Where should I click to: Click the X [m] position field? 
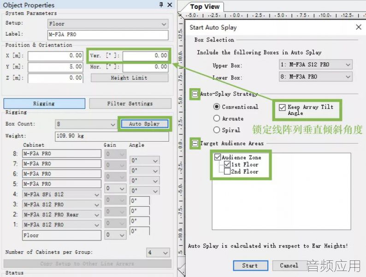click(55, 56)
